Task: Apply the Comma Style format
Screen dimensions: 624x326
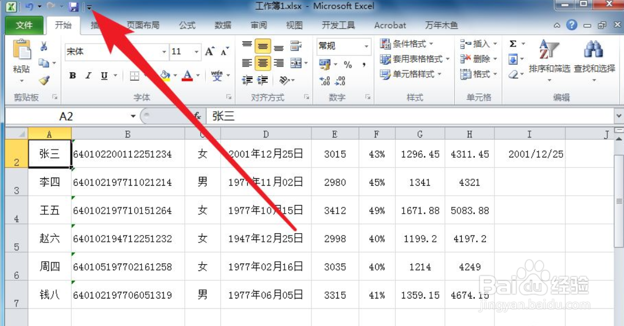Action: pyautogui.click(x=364, y=64)
